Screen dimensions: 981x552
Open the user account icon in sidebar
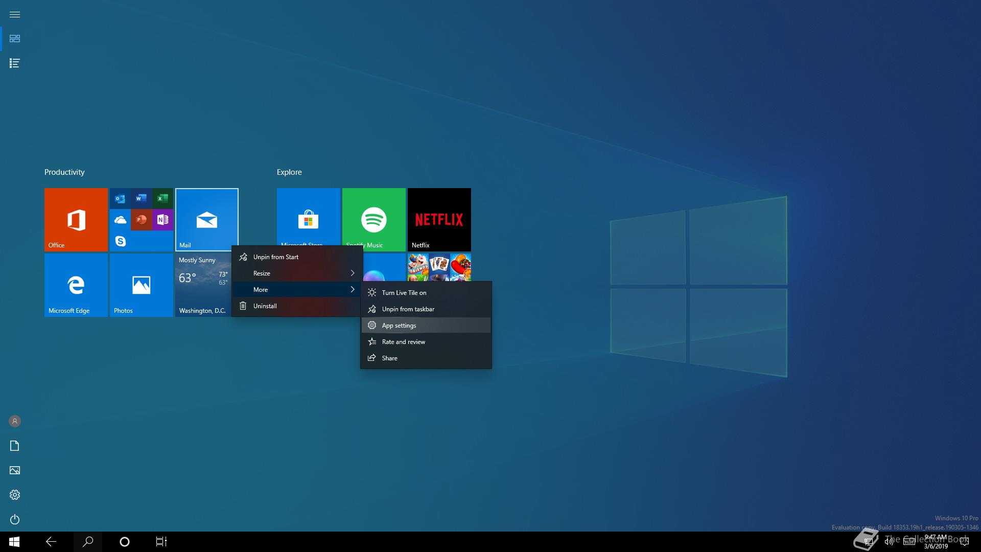click(x=15, y=421)
